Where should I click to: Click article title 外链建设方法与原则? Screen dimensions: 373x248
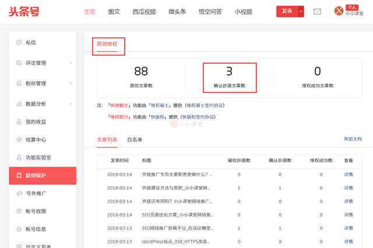[176, 188]
